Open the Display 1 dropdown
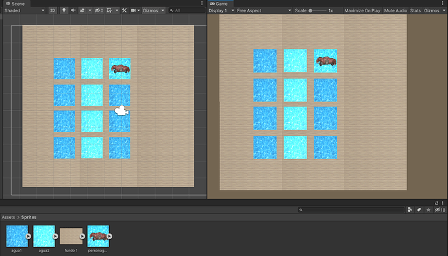The image size is (448, 256). pyautogui.click(x=221, y=10)
